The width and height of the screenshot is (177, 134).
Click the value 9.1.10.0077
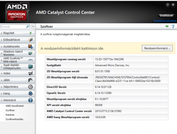tap(102, 99)
